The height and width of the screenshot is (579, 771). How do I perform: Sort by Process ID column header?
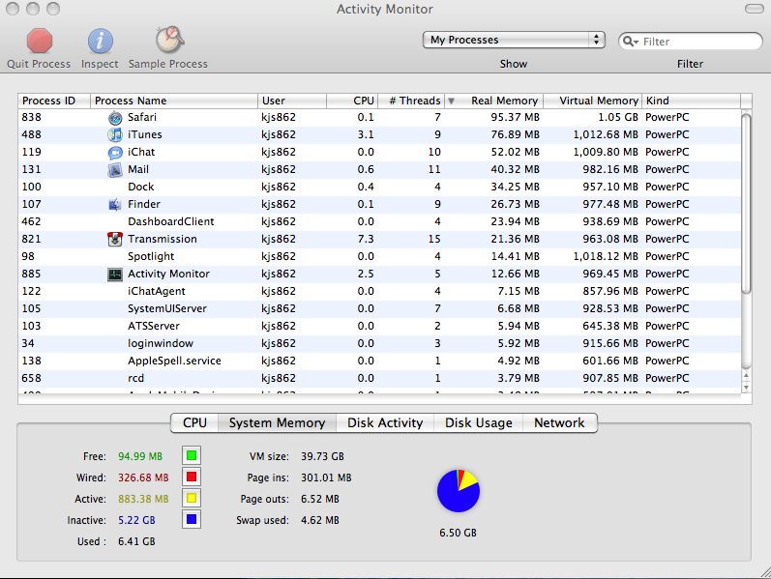pos(54,101)
